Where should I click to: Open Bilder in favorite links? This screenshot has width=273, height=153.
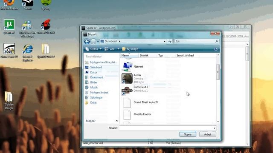click(x=91, y=82)
